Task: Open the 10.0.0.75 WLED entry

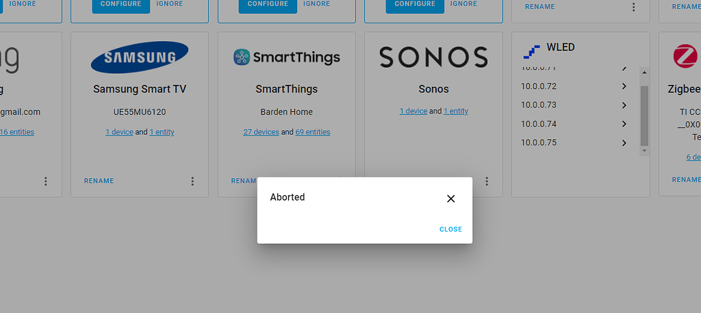Action: 574,142
